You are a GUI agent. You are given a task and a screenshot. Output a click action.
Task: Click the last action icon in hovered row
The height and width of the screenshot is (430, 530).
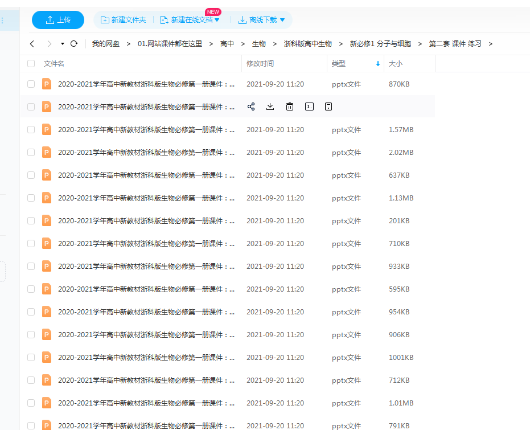click(x=328, y=107)
